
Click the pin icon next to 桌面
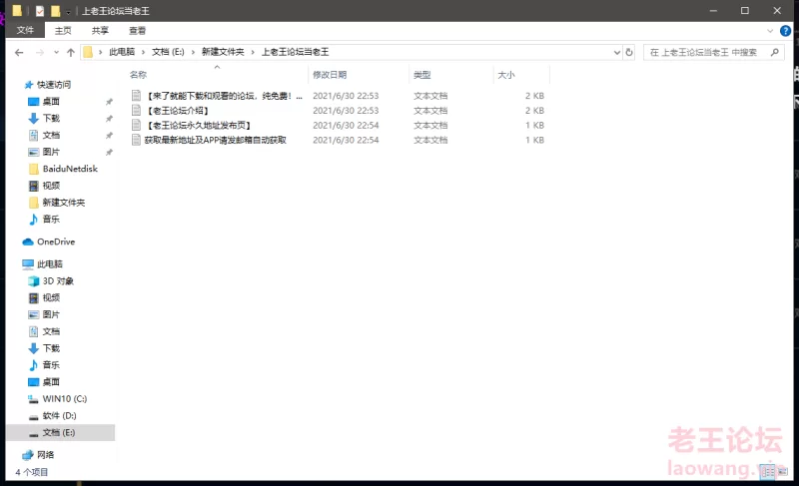(x=109, y=102)
